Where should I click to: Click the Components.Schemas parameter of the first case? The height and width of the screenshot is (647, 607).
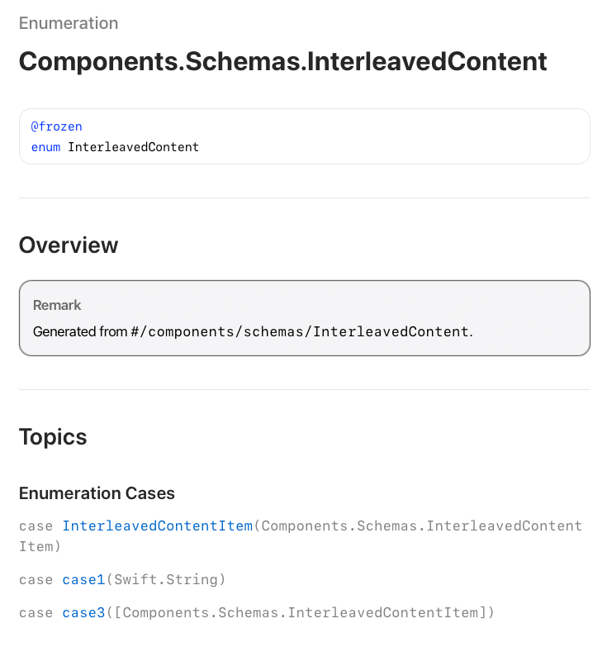(421, 526)
